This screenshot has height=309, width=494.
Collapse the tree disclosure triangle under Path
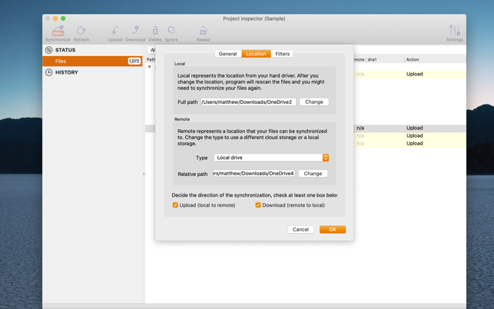pos(150,67)
